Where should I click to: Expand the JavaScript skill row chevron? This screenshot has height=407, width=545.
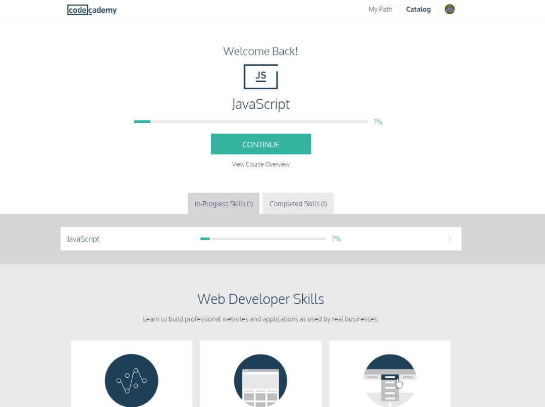coord(450,239)
